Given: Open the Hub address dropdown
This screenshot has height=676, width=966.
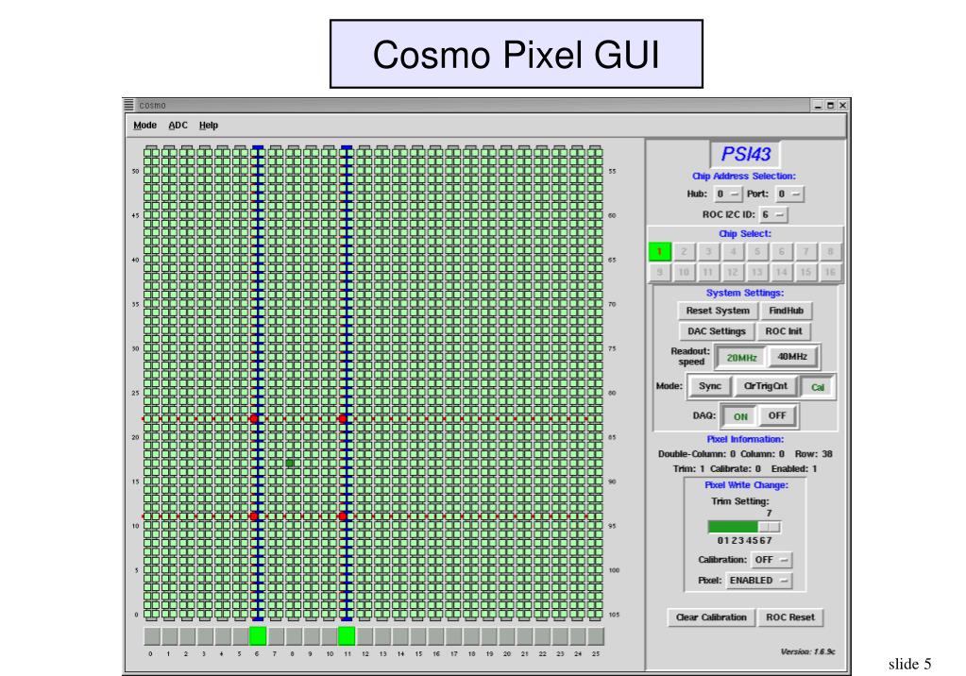Looking at the screenshot, I should (x=728, y=194).
